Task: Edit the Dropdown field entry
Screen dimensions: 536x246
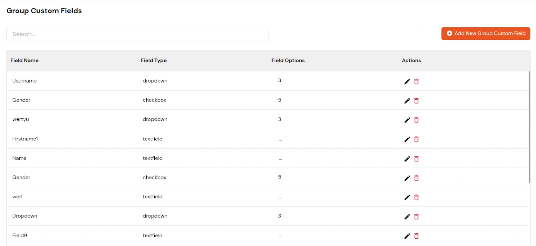Action: (x=407, y=217)
